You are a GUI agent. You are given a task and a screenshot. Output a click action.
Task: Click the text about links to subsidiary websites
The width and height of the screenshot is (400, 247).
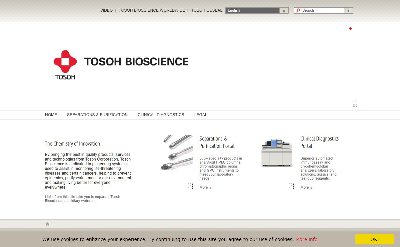coord(83,199)
